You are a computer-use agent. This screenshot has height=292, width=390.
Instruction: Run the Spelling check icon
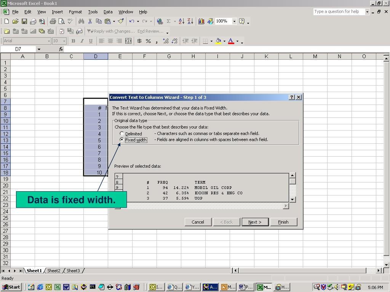pos(70,21)
